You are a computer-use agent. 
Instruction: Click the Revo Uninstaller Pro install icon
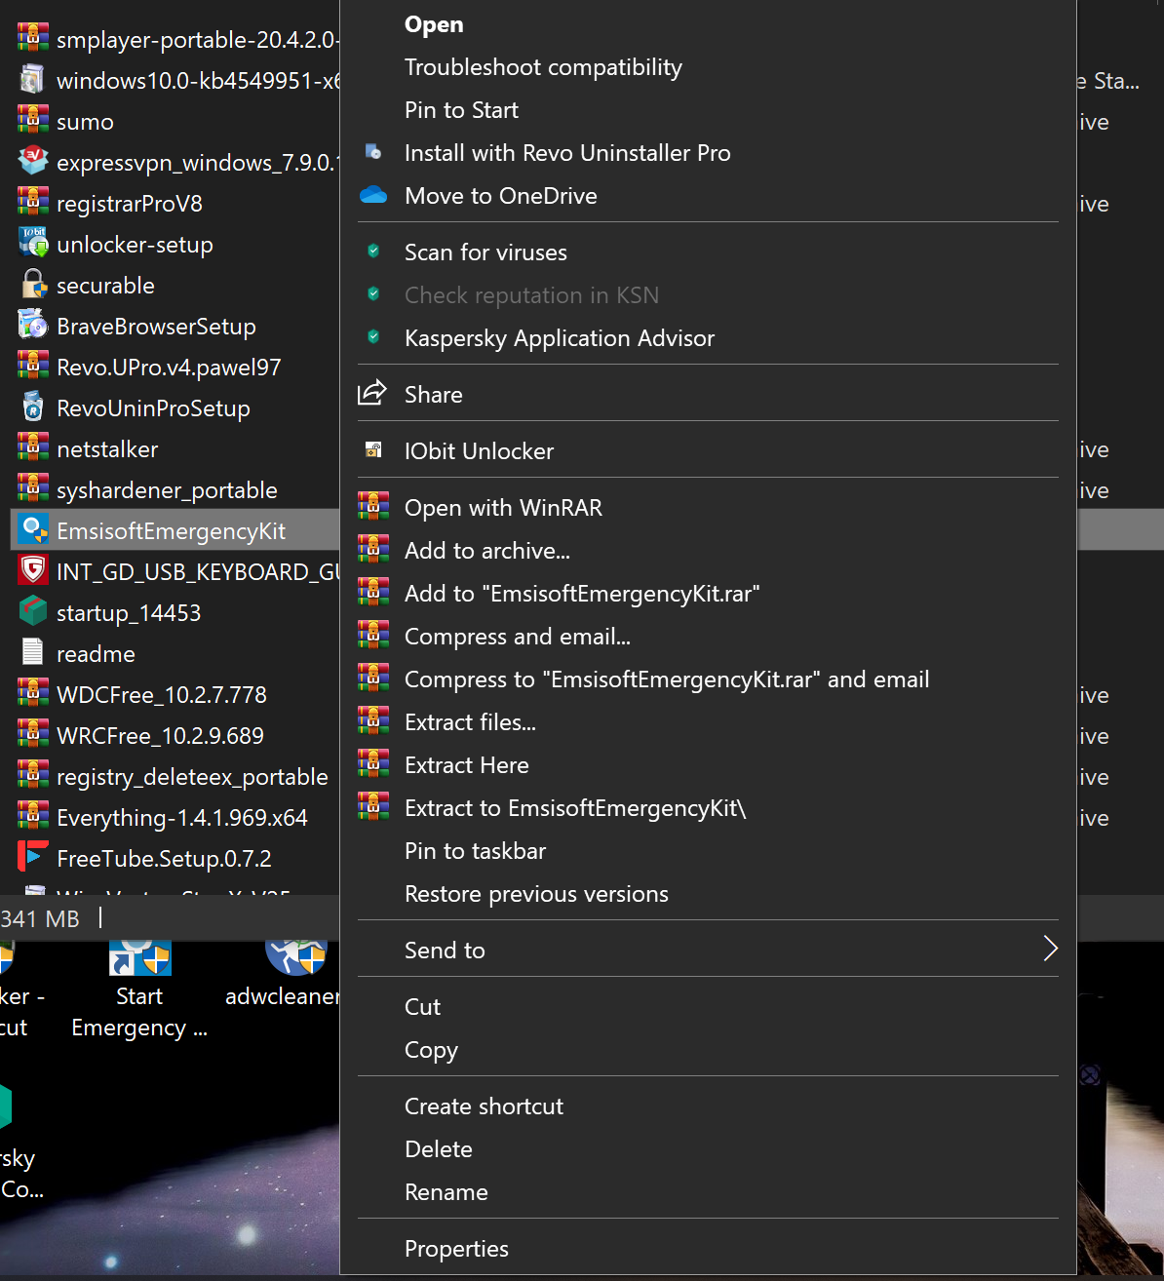pos(373,152)
